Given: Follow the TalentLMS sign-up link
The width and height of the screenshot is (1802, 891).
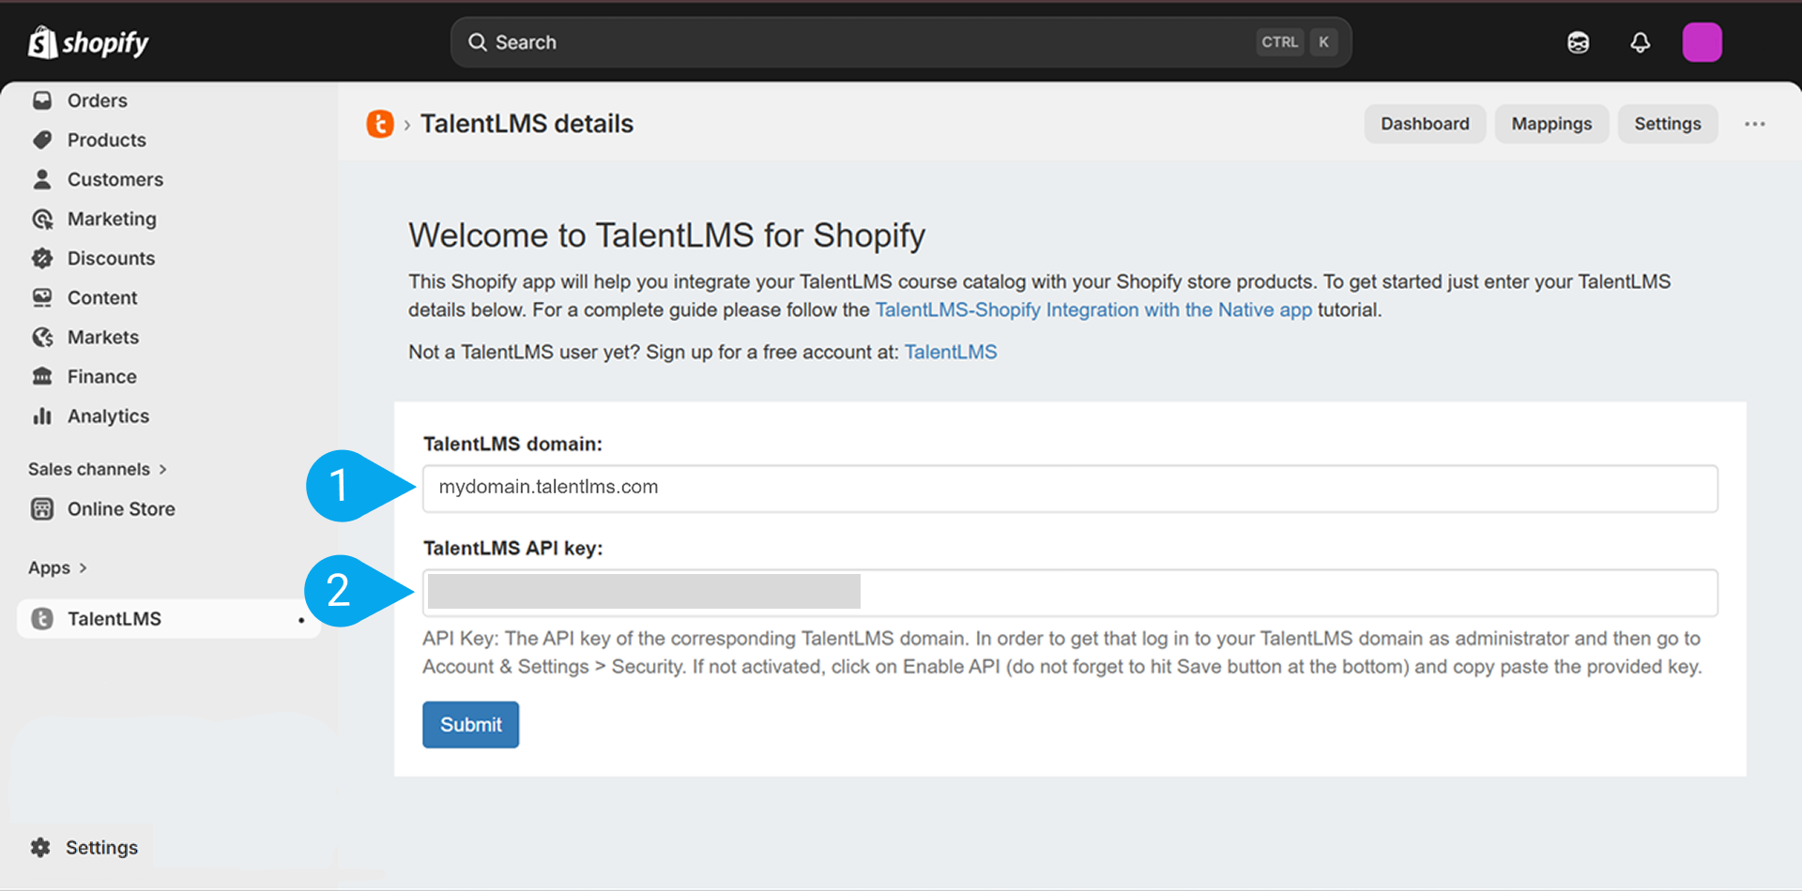Looking at the screenshot, I should coord(951,352).
